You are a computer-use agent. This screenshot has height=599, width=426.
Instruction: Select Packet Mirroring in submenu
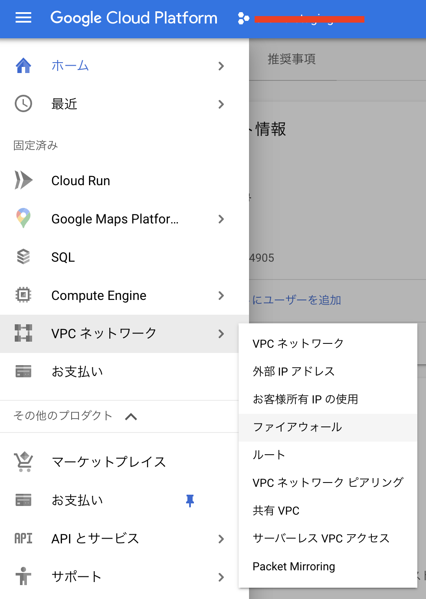[328, 566]
